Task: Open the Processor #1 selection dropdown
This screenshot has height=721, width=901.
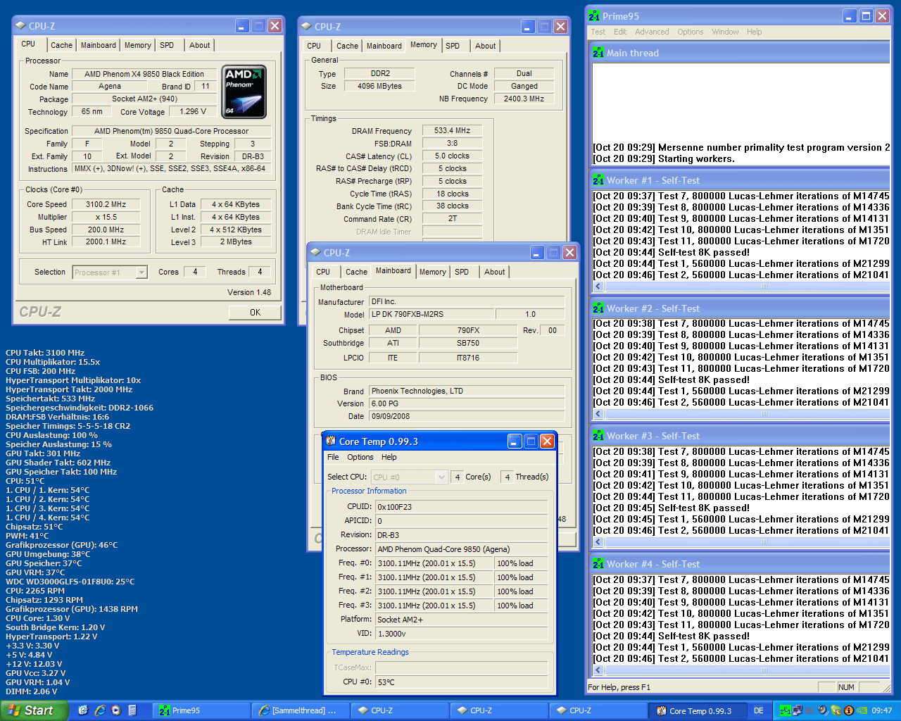Action: point(141,272)
